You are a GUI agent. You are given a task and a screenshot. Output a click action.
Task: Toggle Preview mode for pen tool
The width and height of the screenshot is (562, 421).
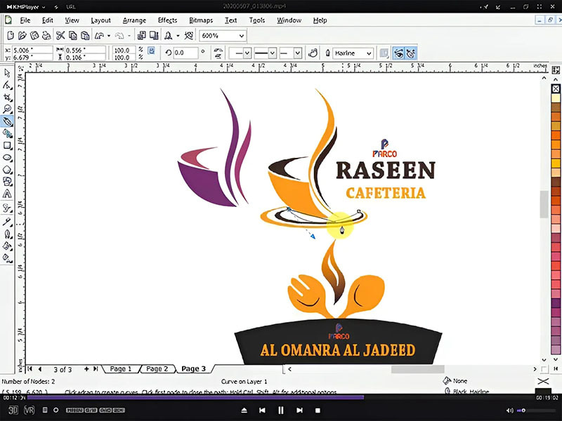398,53
